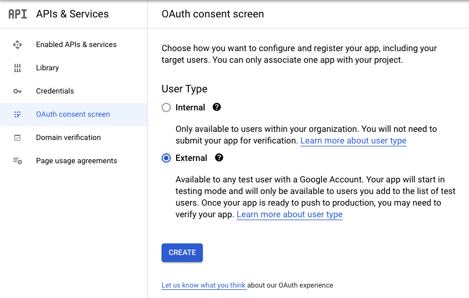Click the Library grid icon
This screenshot has width=469, height=298.
pos(17,68)
